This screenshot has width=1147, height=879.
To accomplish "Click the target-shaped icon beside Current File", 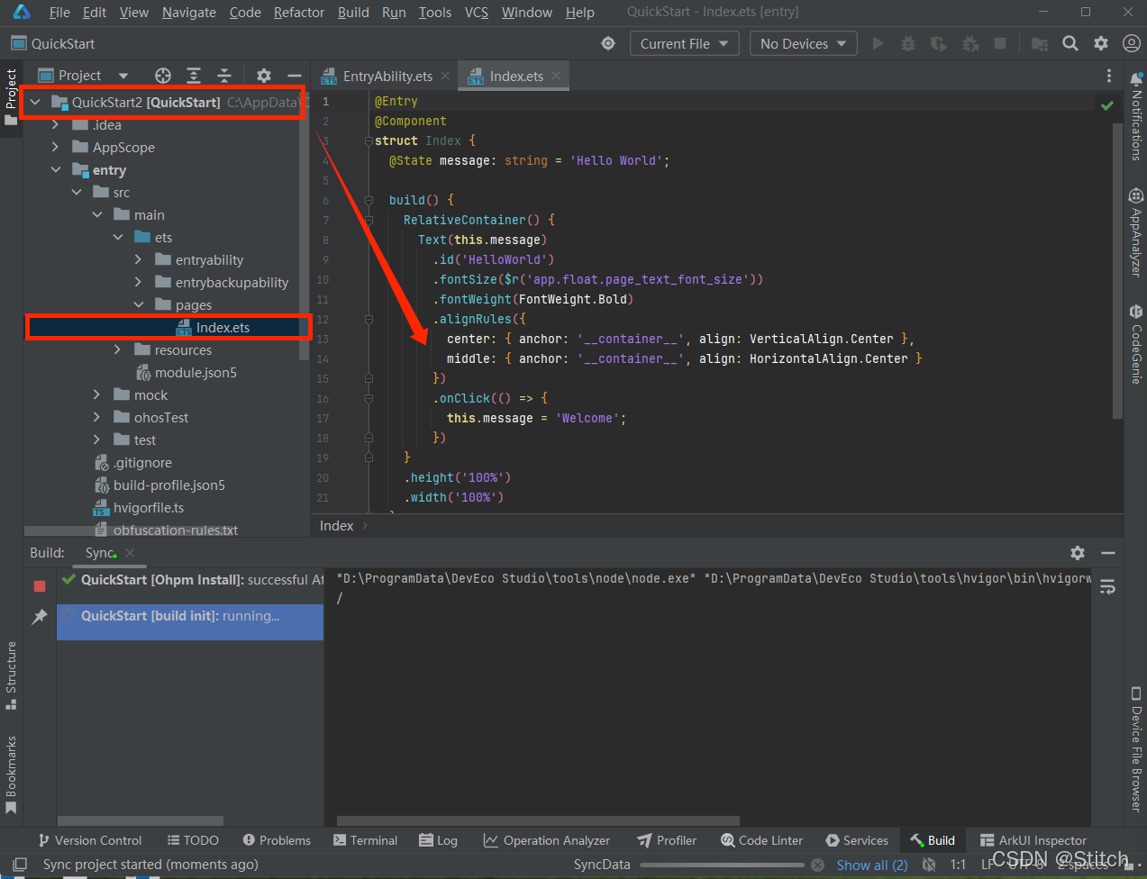I will click(608, 43).
